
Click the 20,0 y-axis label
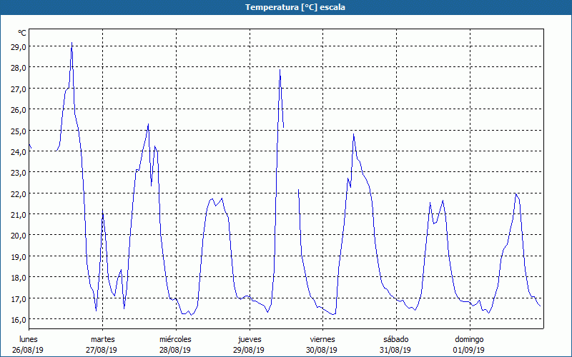click(x=17, y=236)
